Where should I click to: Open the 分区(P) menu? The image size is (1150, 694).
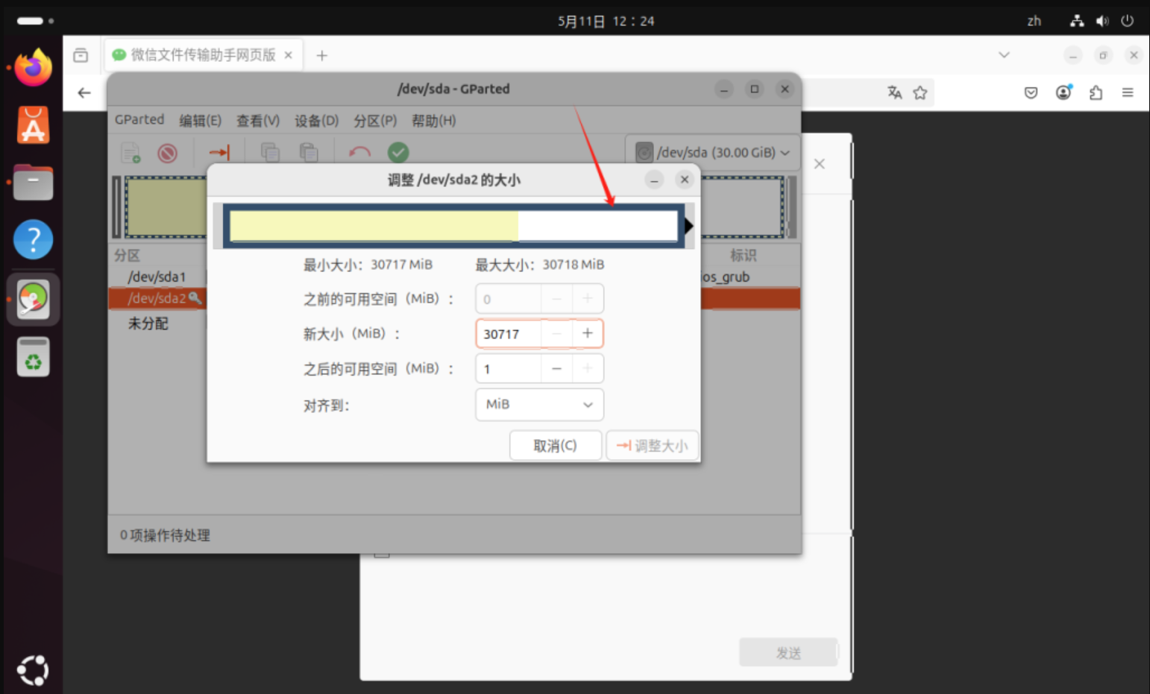pos(374,120)
